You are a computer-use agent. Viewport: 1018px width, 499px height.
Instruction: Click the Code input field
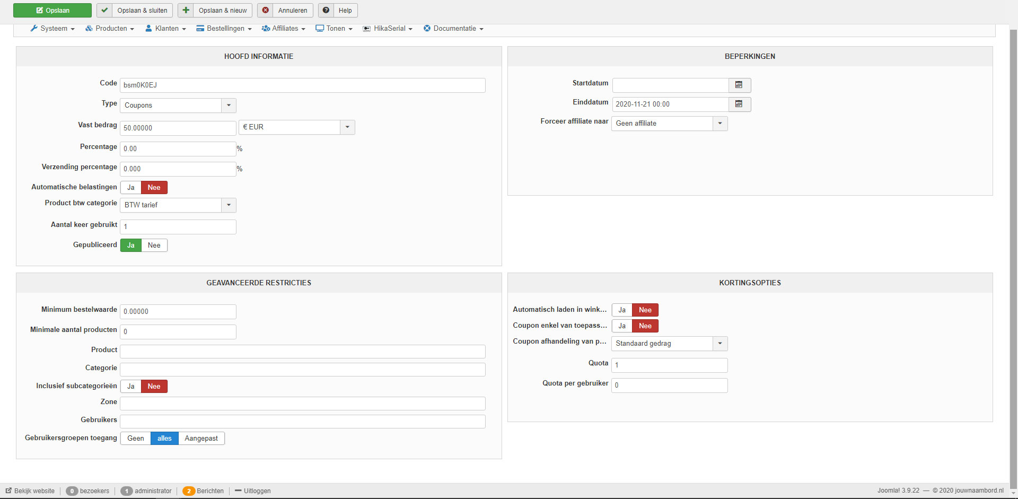pyautogui.click(x=303, y=85)
